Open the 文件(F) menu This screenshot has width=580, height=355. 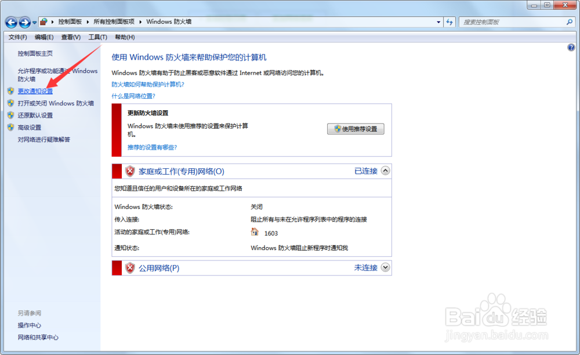(18, 37)
